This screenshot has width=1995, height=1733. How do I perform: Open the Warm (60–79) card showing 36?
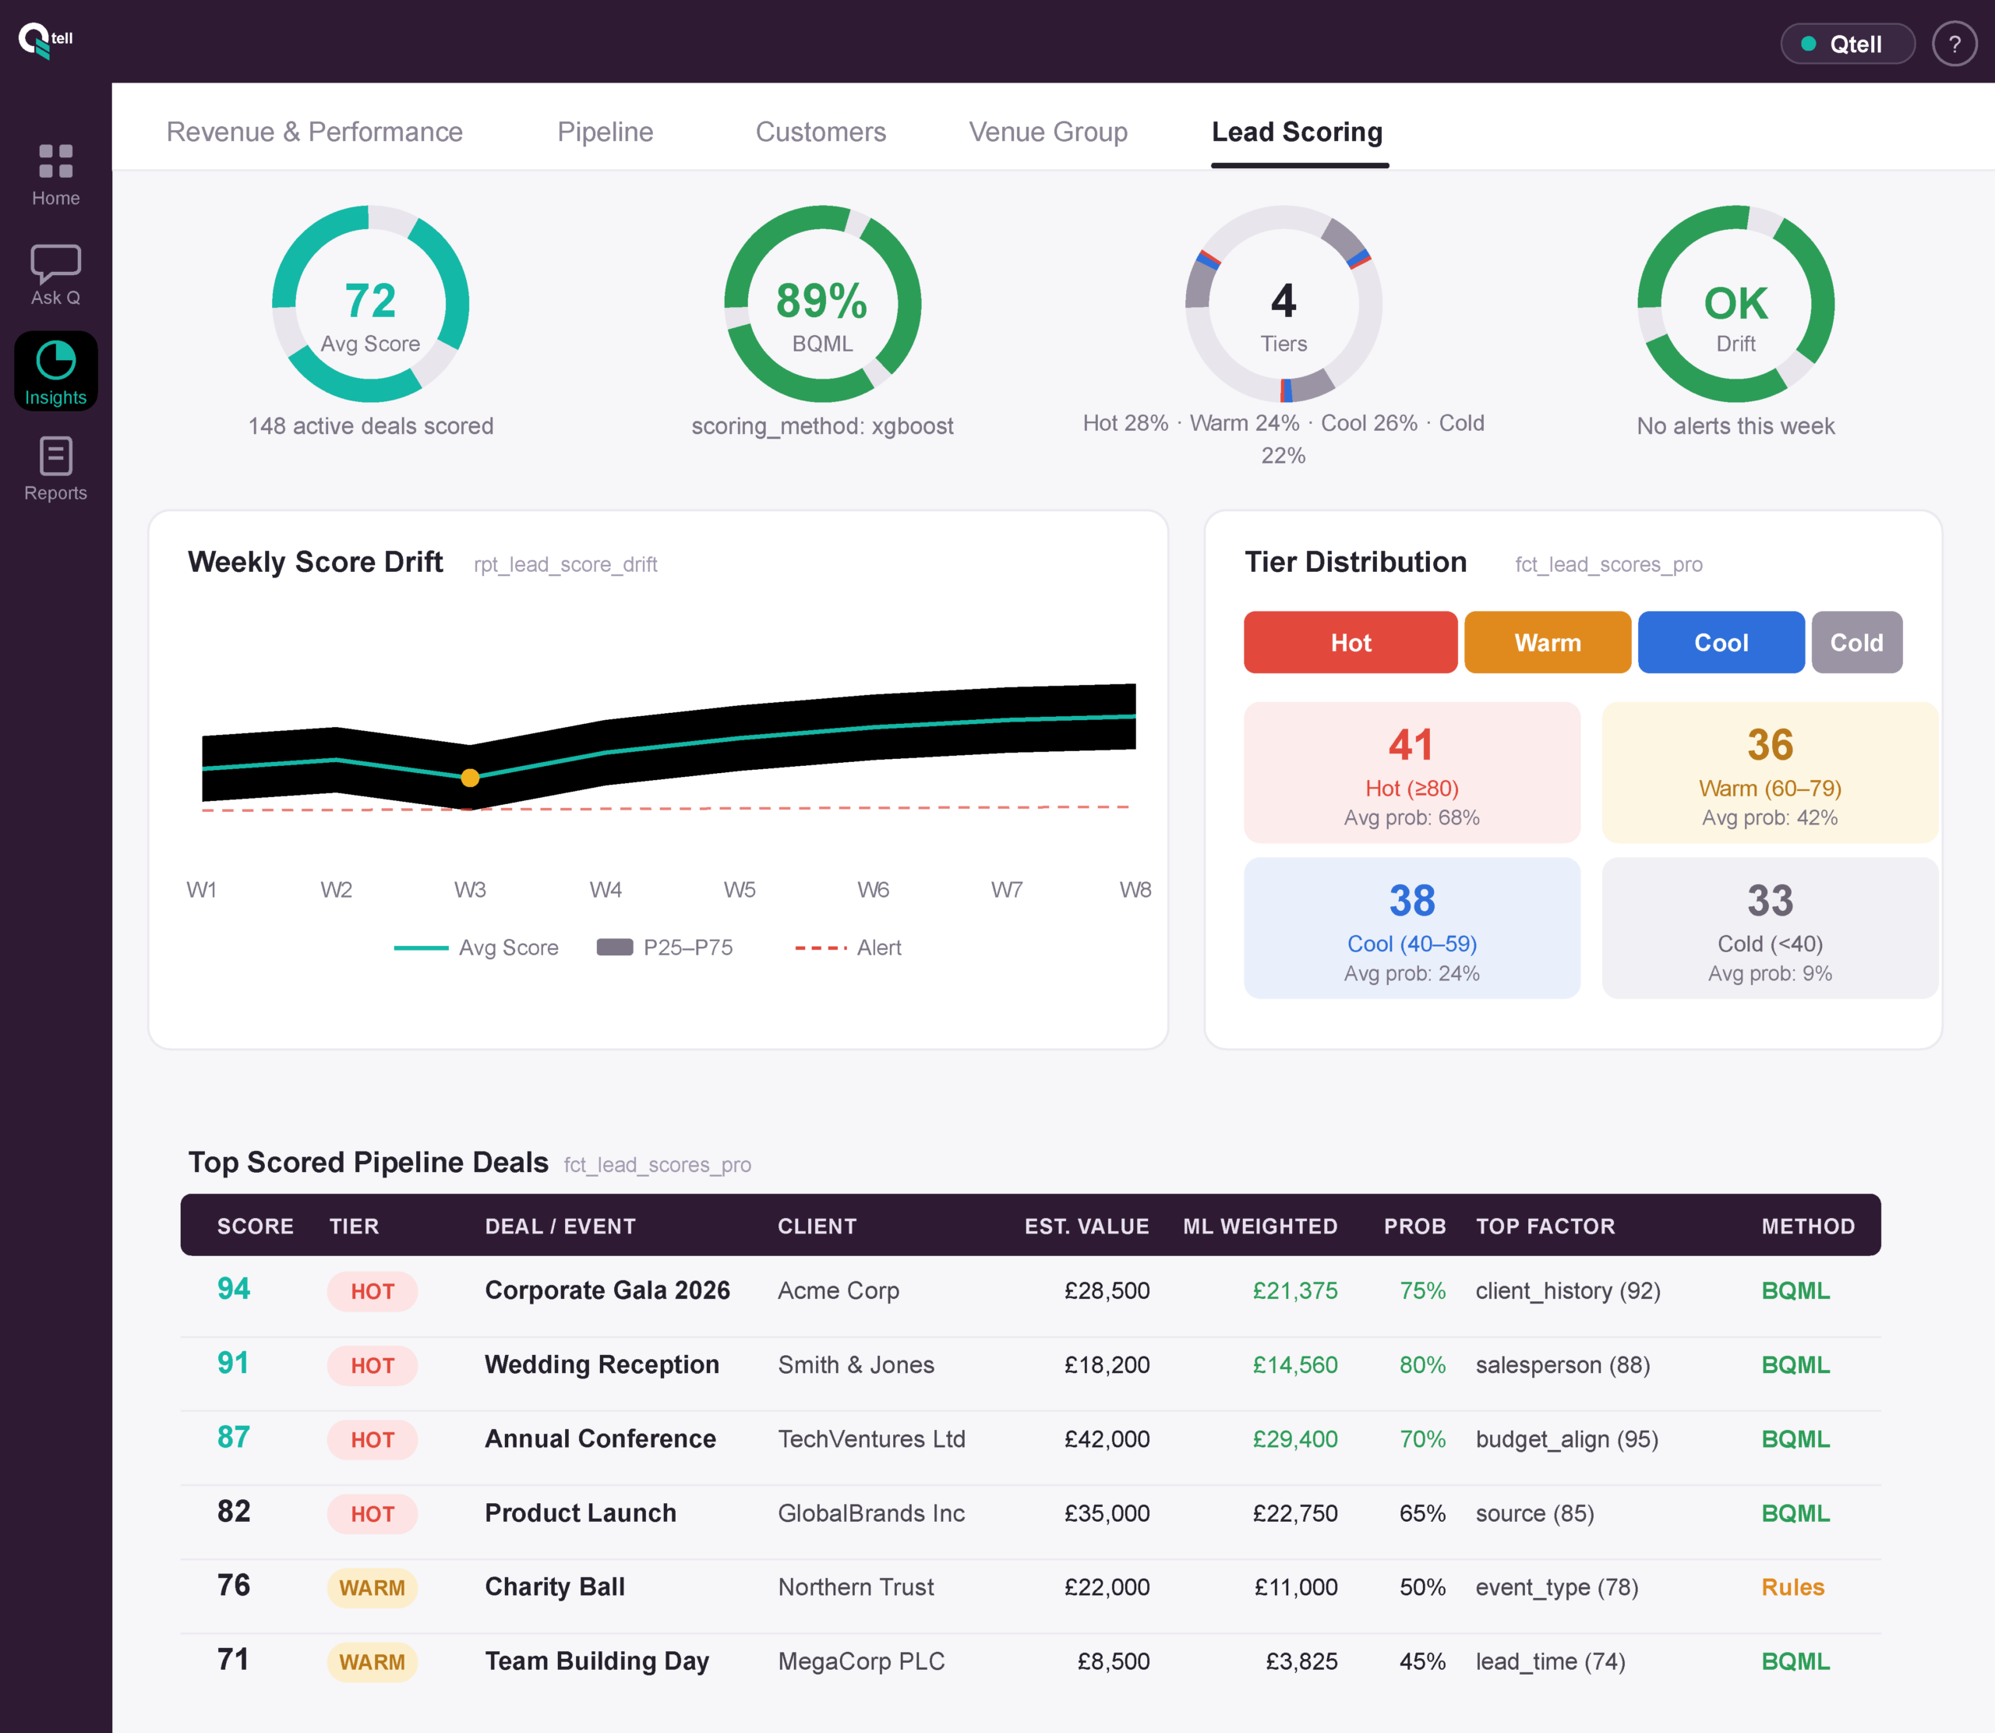pyautogui.click(x=1770, y=773)
